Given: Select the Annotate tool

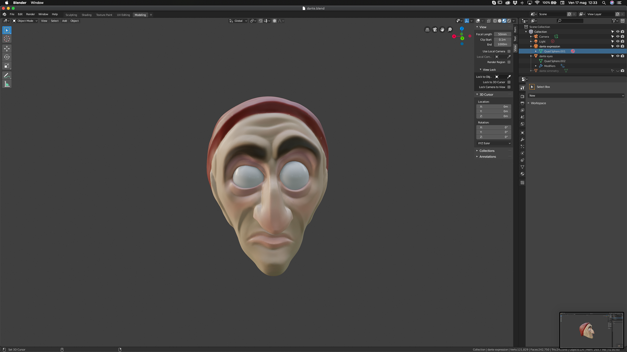Looking at the screenshot, I should [x=7, y=76].
